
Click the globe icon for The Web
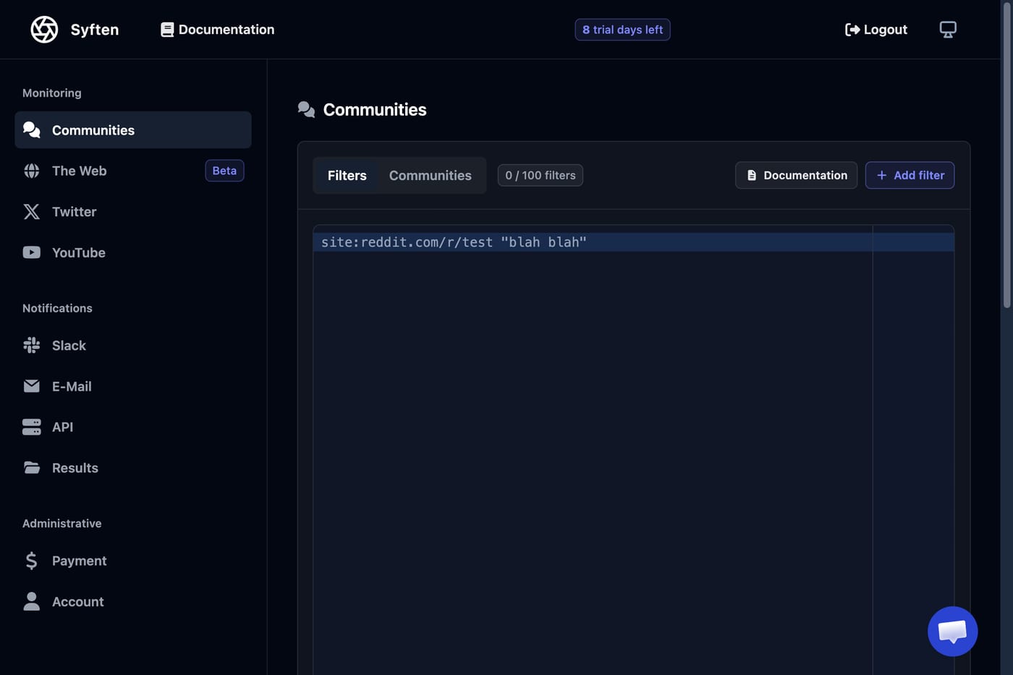(32, 171)
